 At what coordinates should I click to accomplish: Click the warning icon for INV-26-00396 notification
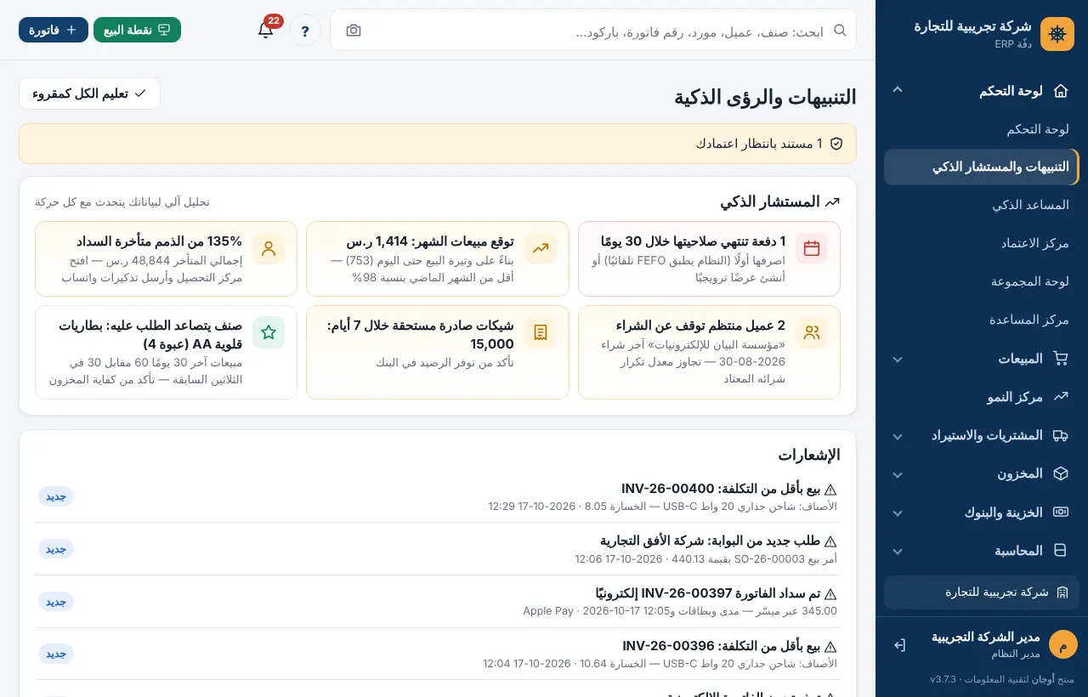(x=830, y=647)
